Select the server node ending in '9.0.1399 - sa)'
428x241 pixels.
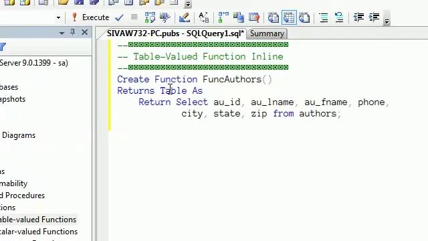pos(34,63)
